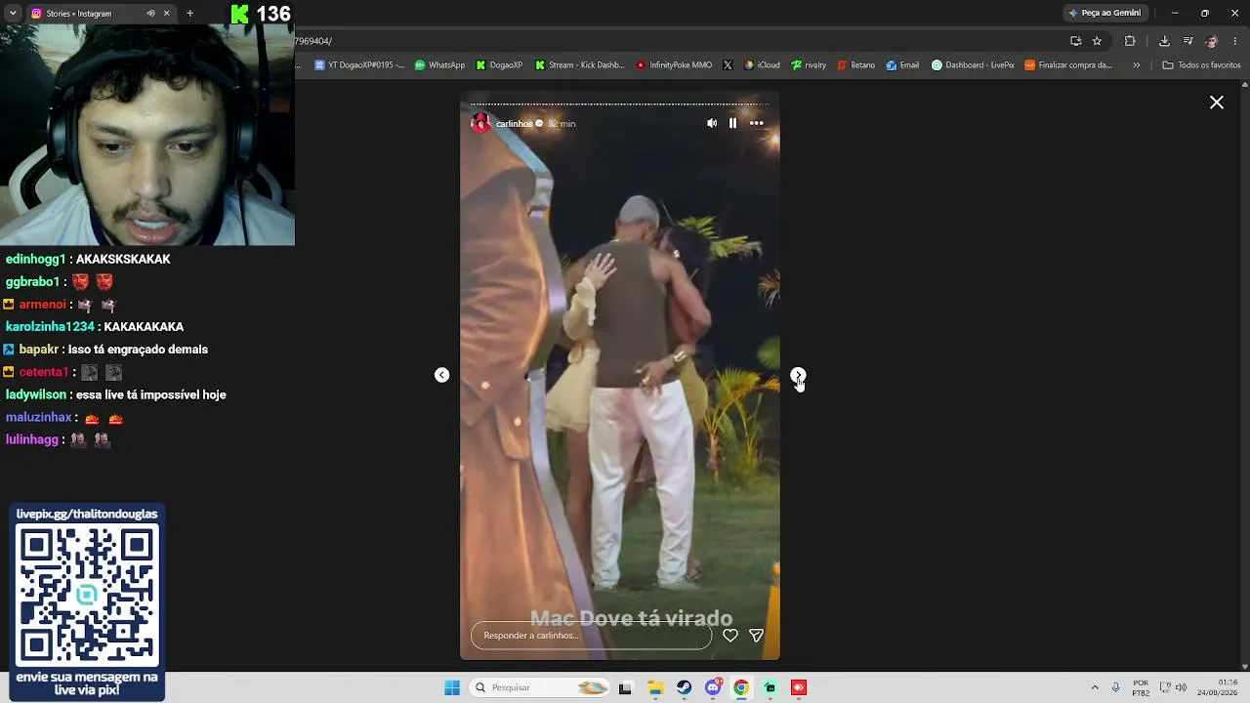Go back to the previous story
This screenshot has width=1250, height=703.
[x=442, y=375]
